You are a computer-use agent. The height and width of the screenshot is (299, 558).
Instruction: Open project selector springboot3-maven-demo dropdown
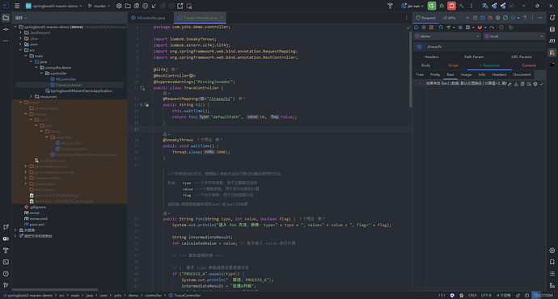[x=53, y=6]
